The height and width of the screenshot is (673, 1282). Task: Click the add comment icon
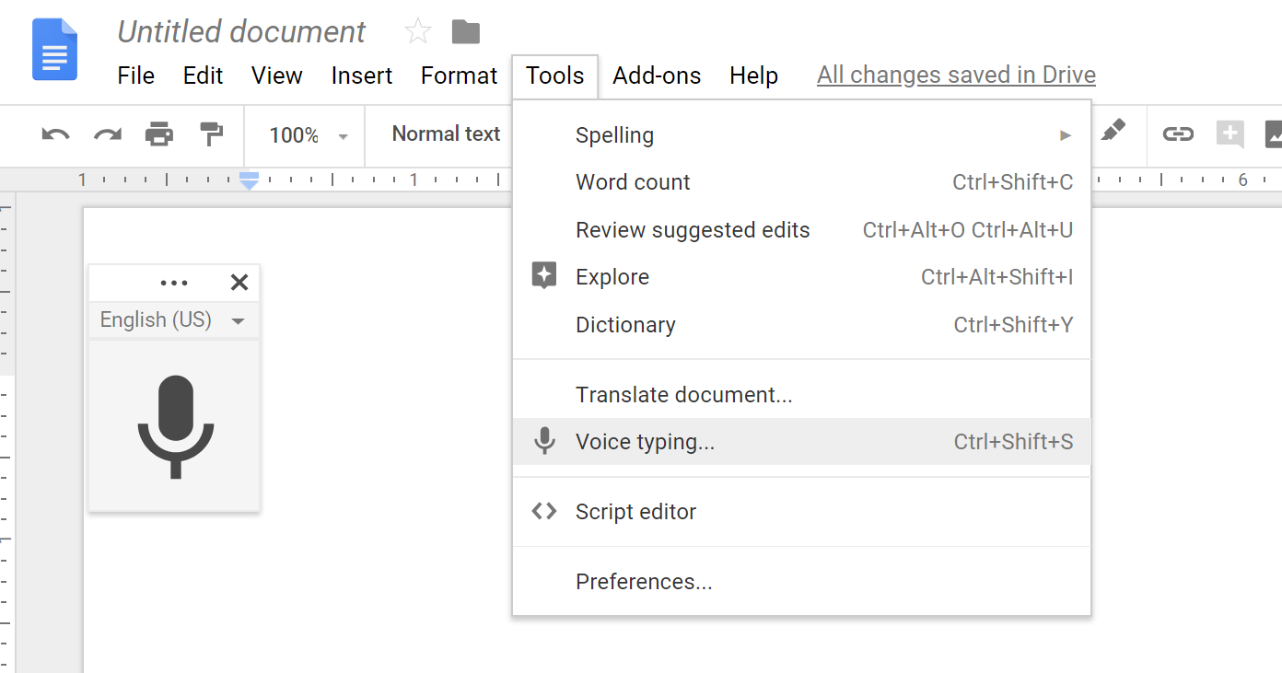pyautogui.click(x=1230, y=134)
